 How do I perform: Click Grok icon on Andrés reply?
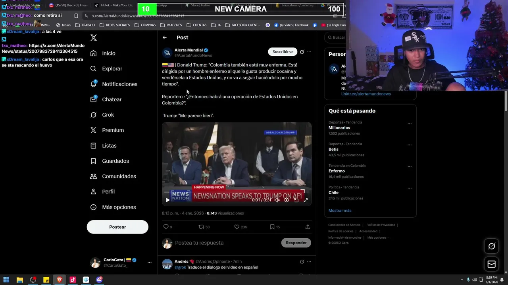302,262
